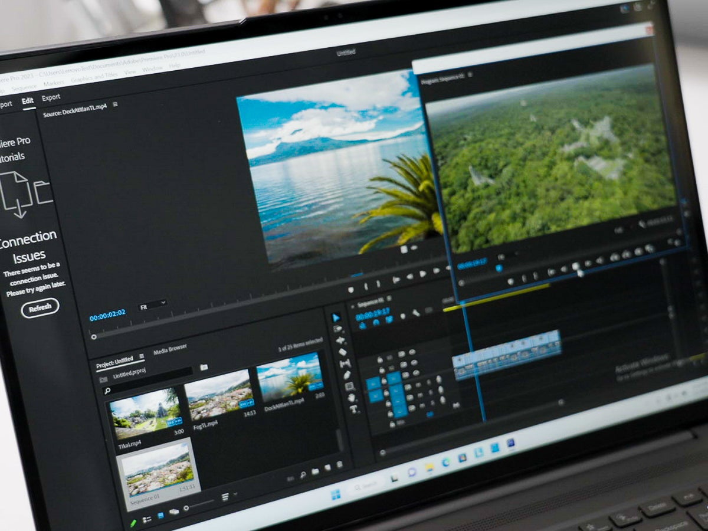Select the Track Select Forward tool

pyautogui.click(x=337, y=329)
